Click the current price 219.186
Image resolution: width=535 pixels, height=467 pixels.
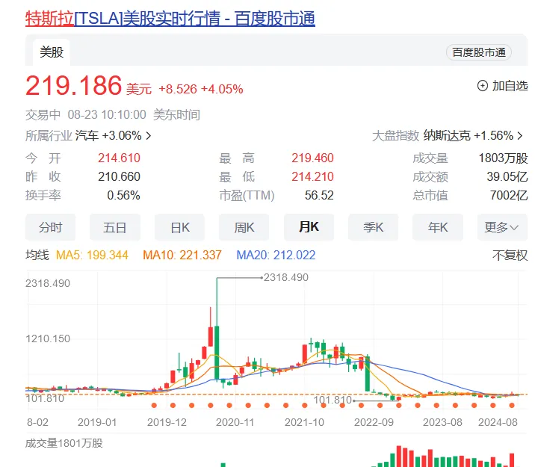coord(74,85)
